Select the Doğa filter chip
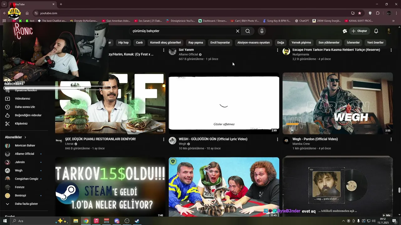 (281, 42)
